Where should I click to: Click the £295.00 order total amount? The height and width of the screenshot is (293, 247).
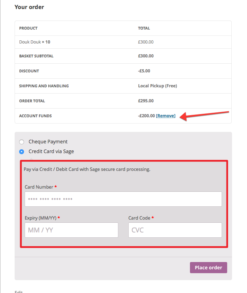[x=146, y=101]
